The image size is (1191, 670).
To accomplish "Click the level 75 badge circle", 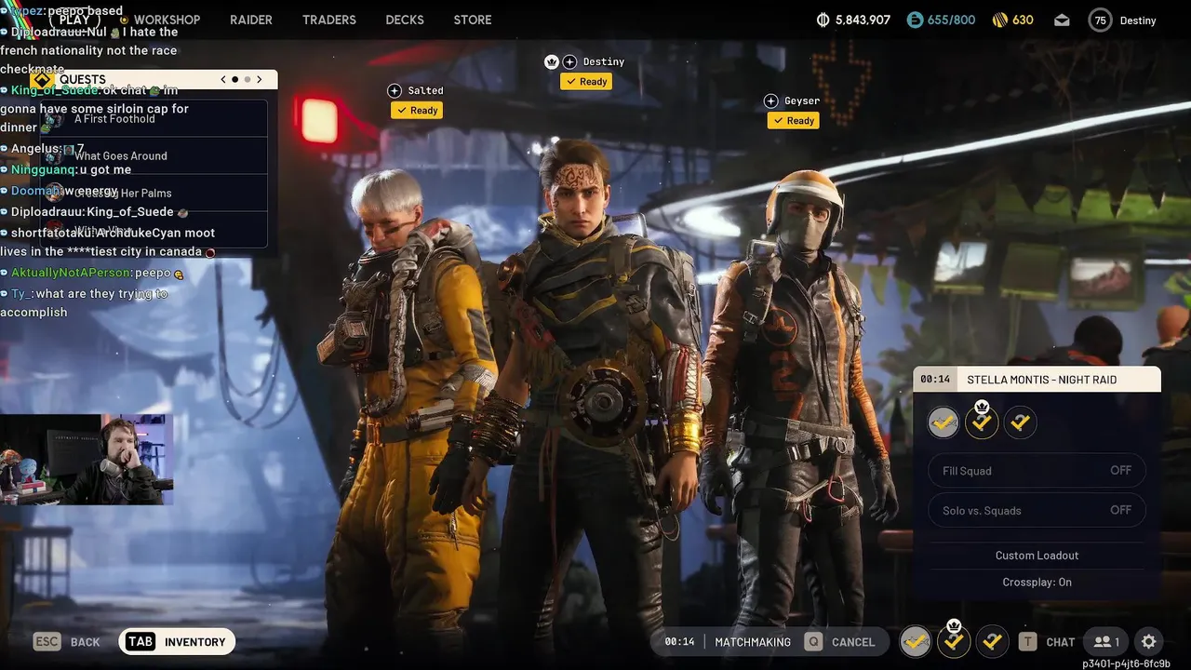I will (x=1101, y=20).
